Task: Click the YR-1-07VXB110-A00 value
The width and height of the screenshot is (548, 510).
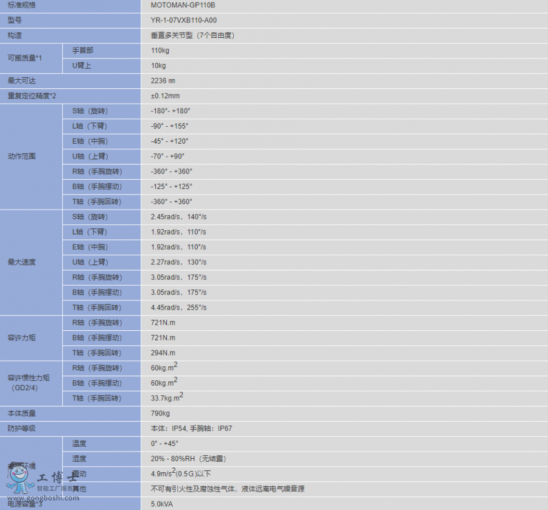Action: coord(183,20)
